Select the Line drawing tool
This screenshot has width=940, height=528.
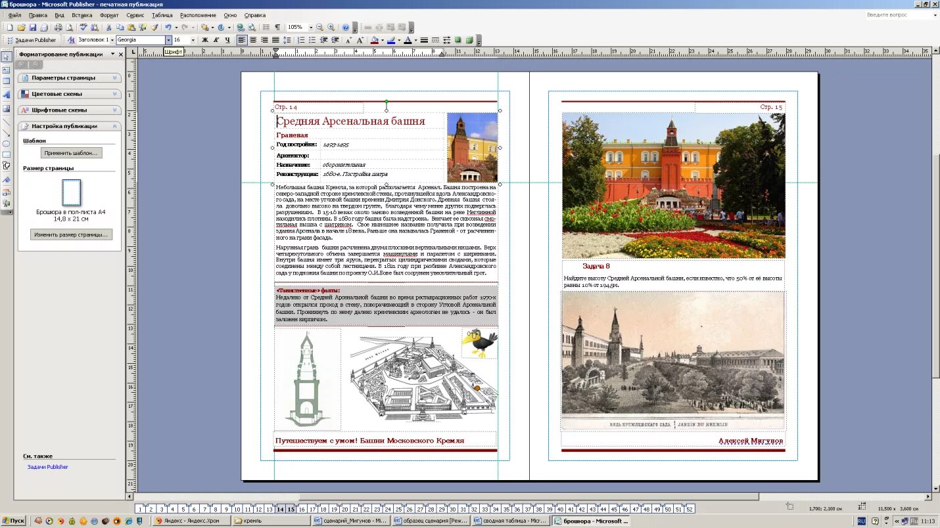[7, 122]
